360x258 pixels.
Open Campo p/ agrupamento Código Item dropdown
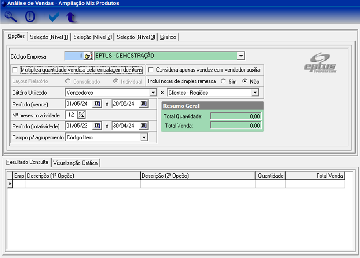[x=144, y=137]
